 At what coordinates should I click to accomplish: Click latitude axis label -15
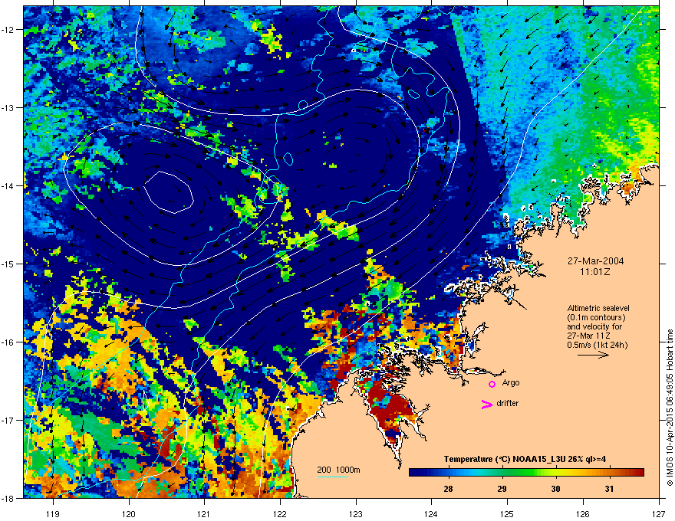coord(8,264)
